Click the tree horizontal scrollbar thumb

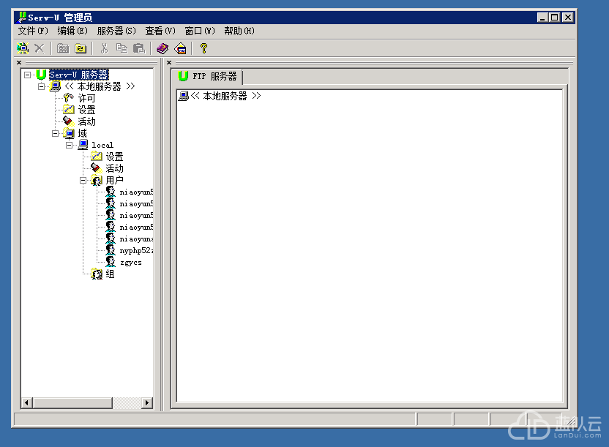[73, 403]
